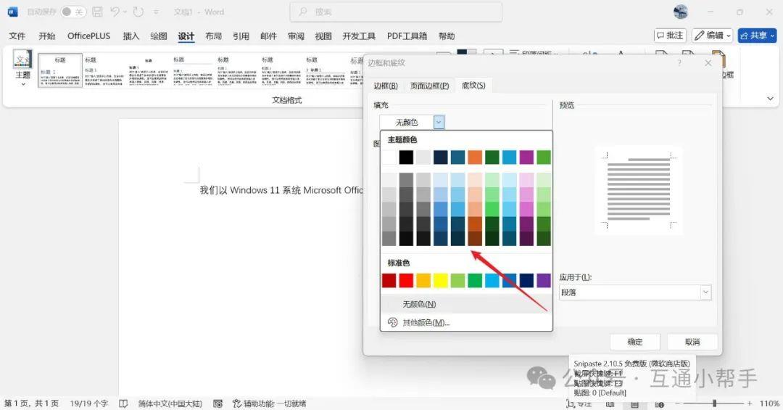The height and width of the screenshot is (410, 783).
Task: Switch to the 布局 ribbon tab
Action: tap(213, 36)
